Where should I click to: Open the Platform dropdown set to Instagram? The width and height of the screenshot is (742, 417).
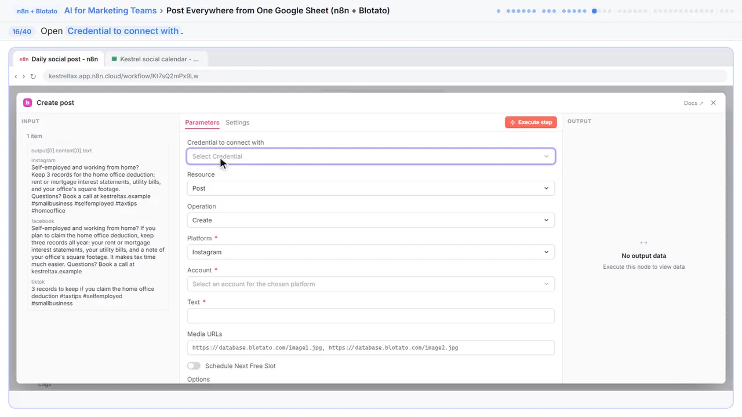pyautogui.click(x=371, y=252)
